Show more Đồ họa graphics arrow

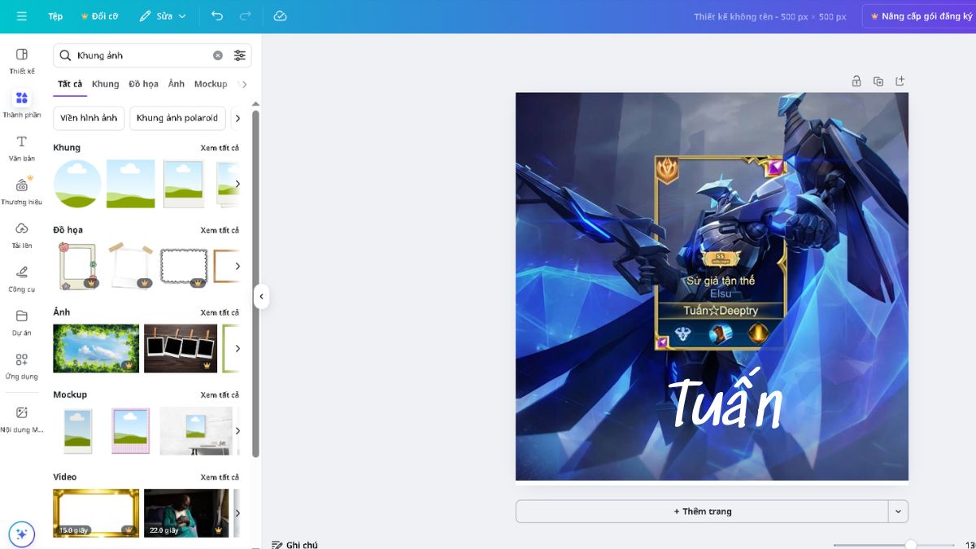click(237, 266)
